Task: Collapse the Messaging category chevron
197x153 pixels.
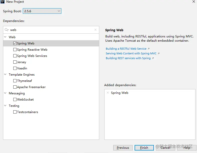Action: coord(5,93)
